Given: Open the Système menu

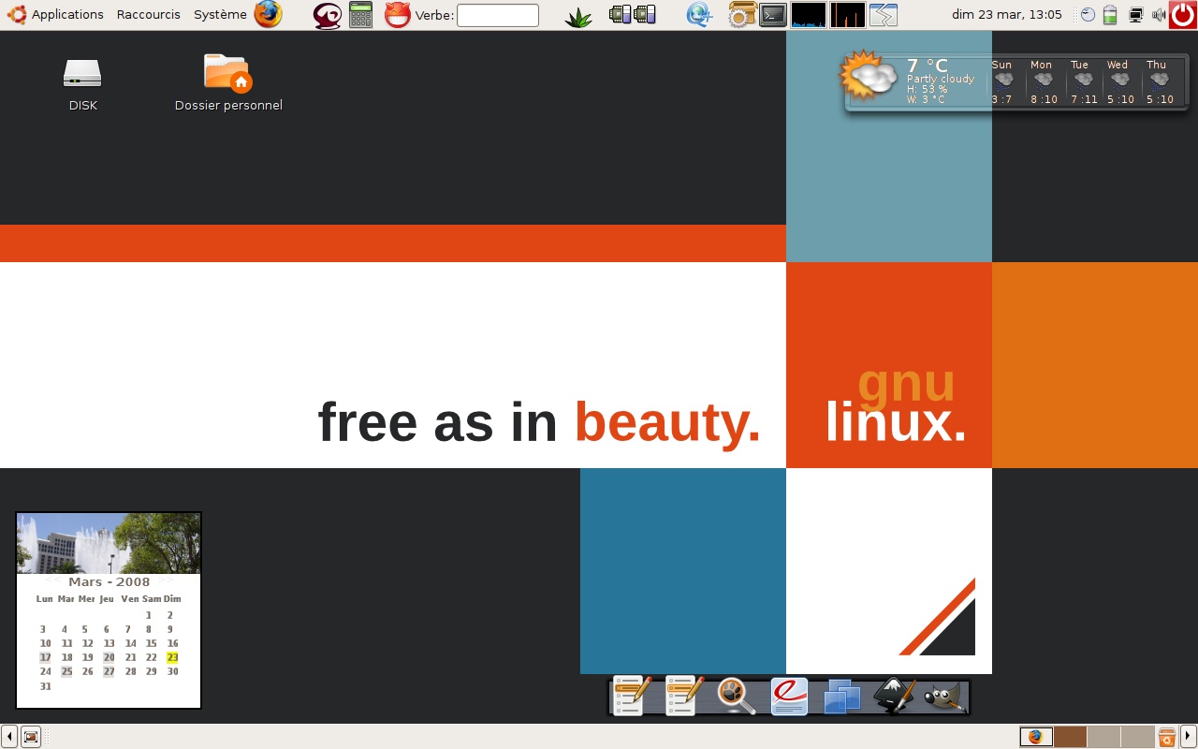Looking at the screenshot, I should click(220, 14).
